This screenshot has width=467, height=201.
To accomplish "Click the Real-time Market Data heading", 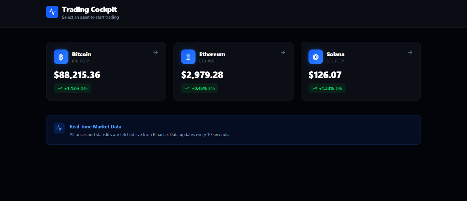I will click(95, 126).
